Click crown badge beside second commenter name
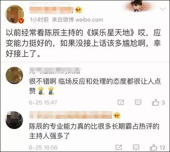The image size is (170, 152). coord(117,115)
